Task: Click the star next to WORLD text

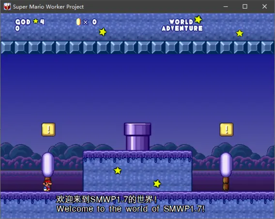Action: pyautogui.click(x=198, y=19)
